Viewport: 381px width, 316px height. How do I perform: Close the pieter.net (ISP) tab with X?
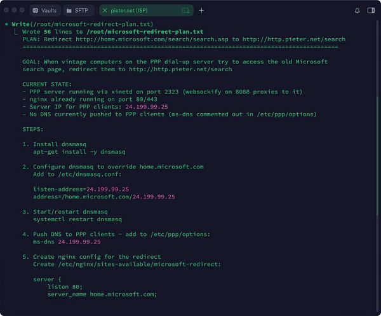pyautogui.click(x=105, y=10)
